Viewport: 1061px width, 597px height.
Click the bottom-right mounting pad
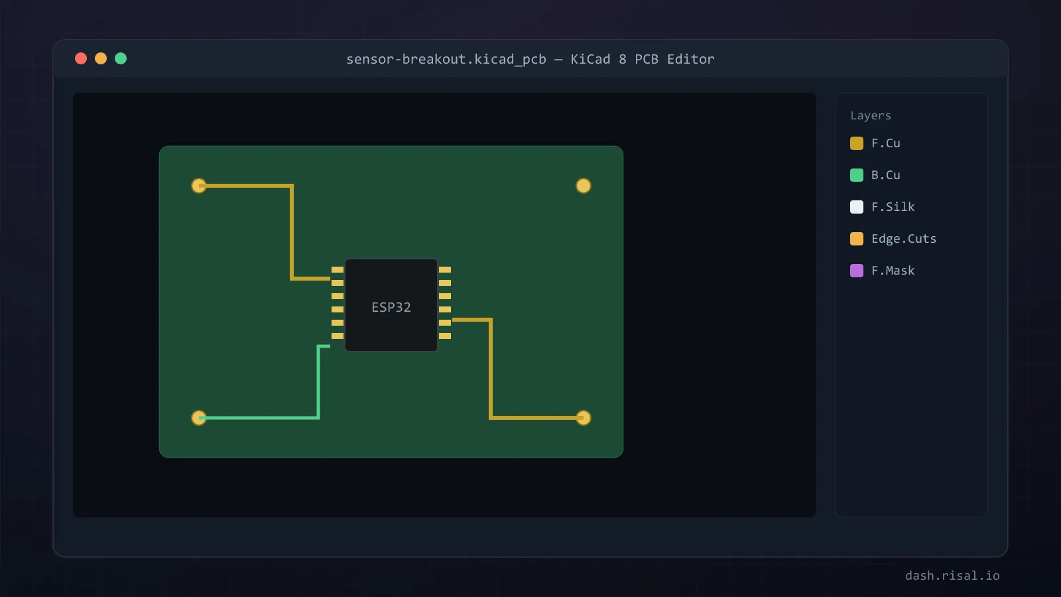[x=584, y=418]
